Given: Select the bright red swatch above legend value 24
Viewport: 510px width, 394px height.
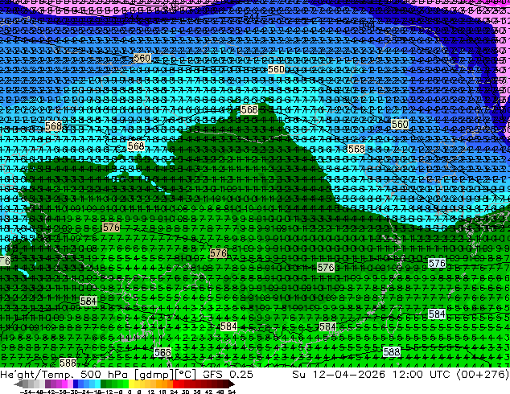Looking at the screenshot, I should click(175, 384).
